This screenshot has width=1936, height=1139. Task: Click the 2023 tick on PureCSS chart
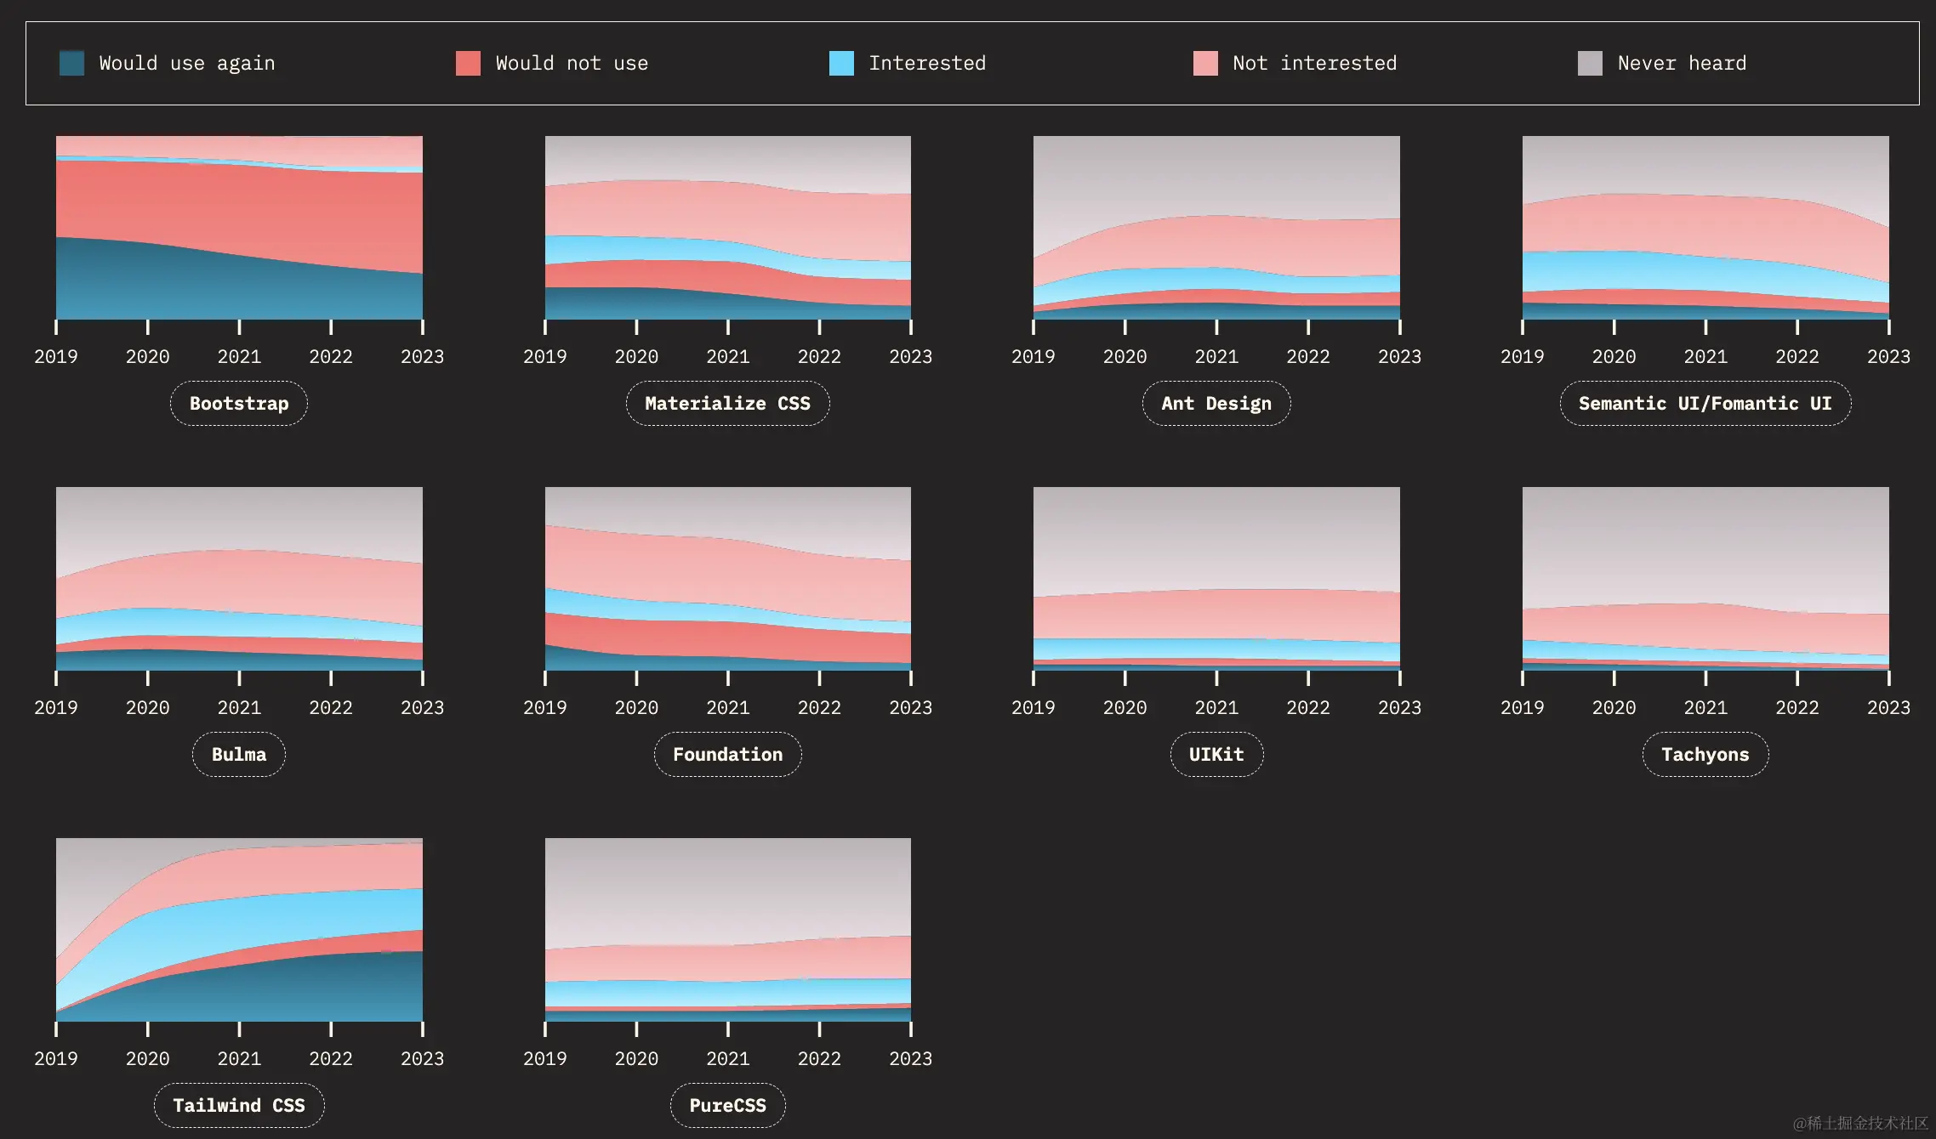coord(910,1030)
